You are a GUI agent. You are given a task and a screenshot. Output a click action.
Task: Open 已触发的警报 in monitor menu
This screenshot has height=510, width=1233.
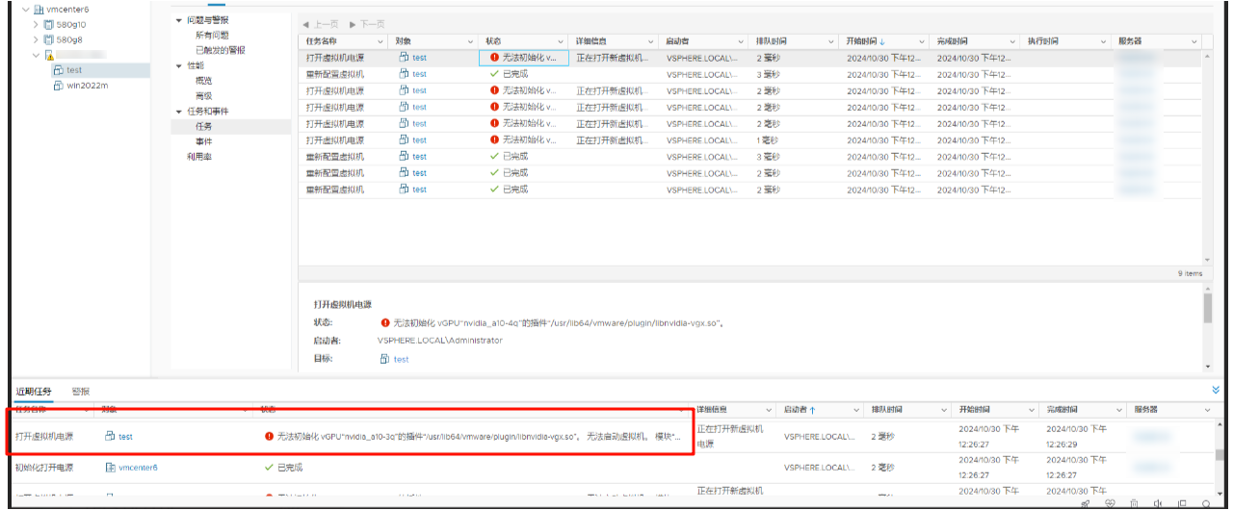[x=220, y=50]
